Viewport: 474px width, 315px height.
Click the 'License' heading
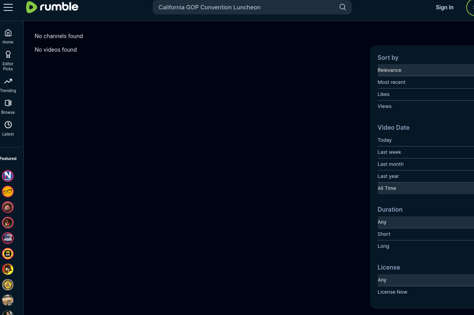[389, 267]
